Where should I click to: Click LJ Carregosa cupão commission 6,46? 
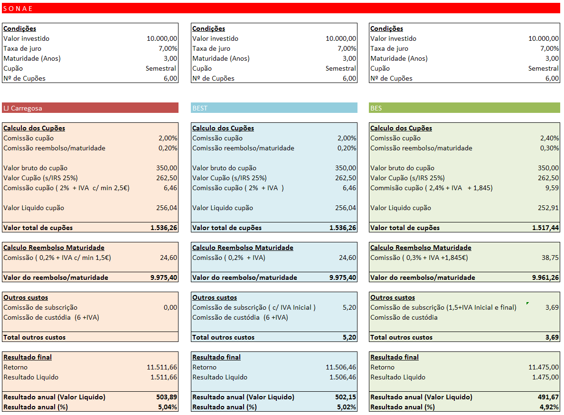(170, 188)
